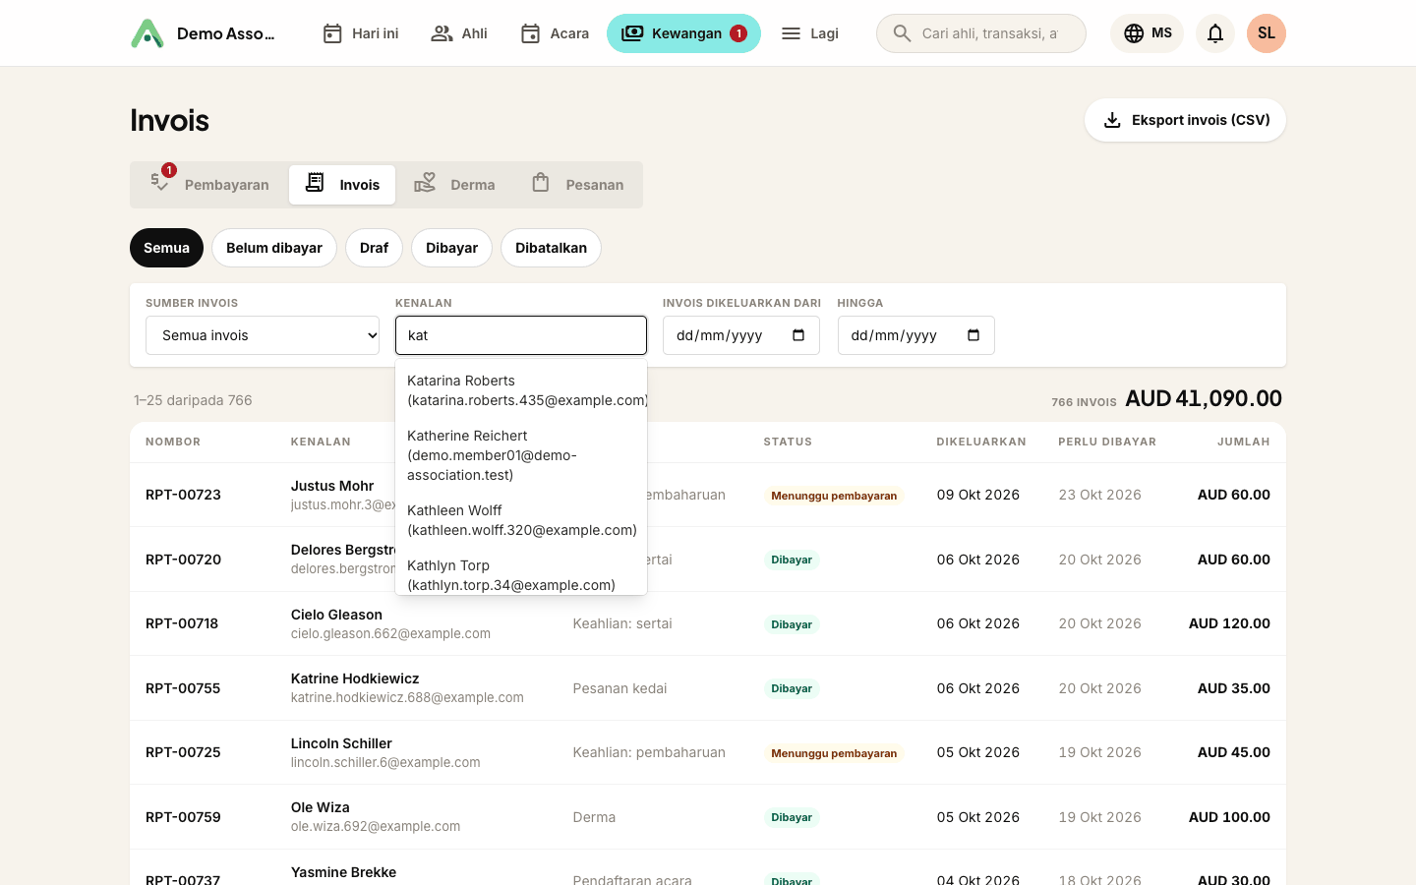This screenshot has height=885, width=1416.
Task: Pick Kathleen Wolff from the list
Action: click(521, 520)
